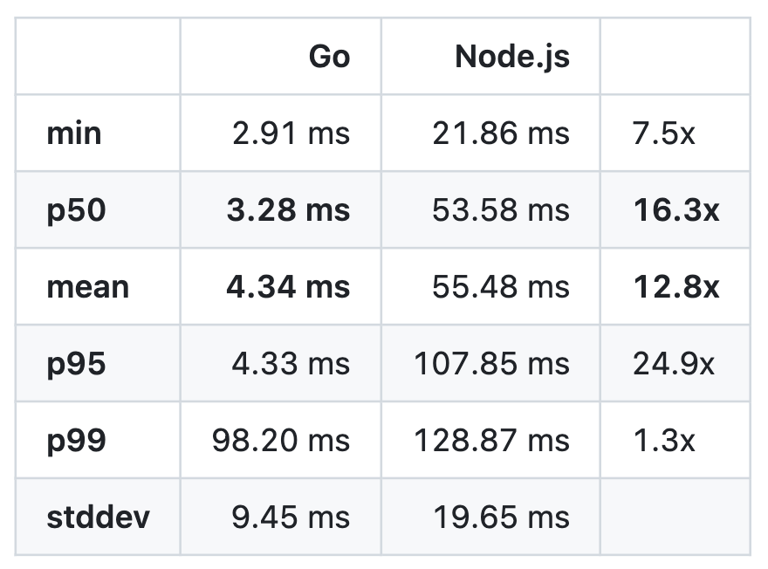Select the p99 row label
The width and height of the screenshot is (768, 569).
[x=77, y=442]
